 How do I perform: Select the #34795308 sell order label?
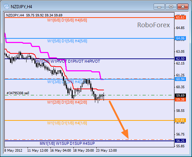18,93
